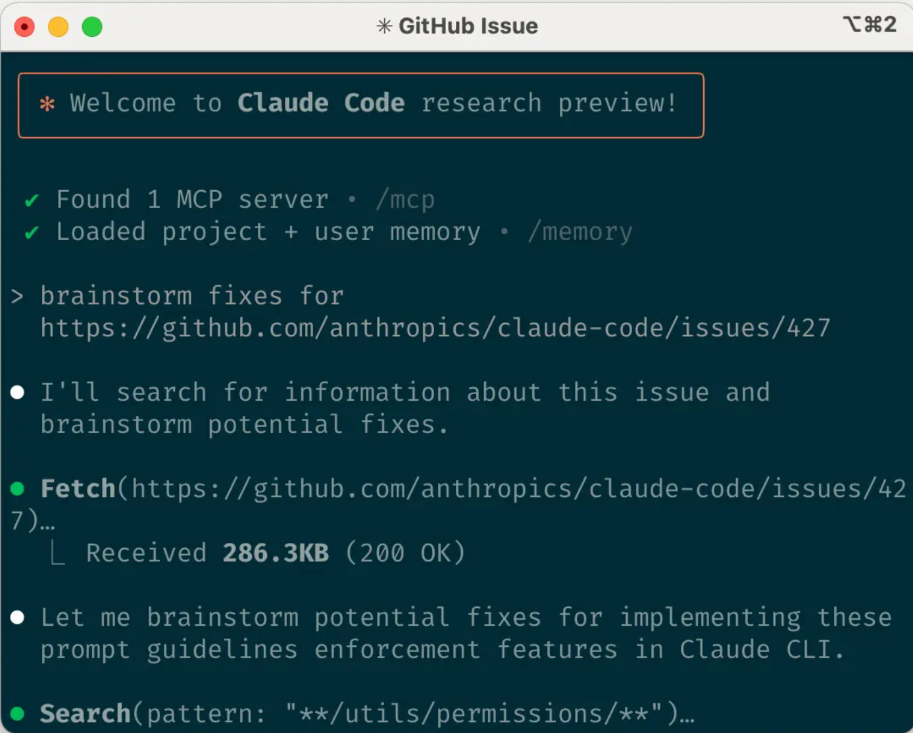Click the Received 286.3KB result line

pos(275,553)
